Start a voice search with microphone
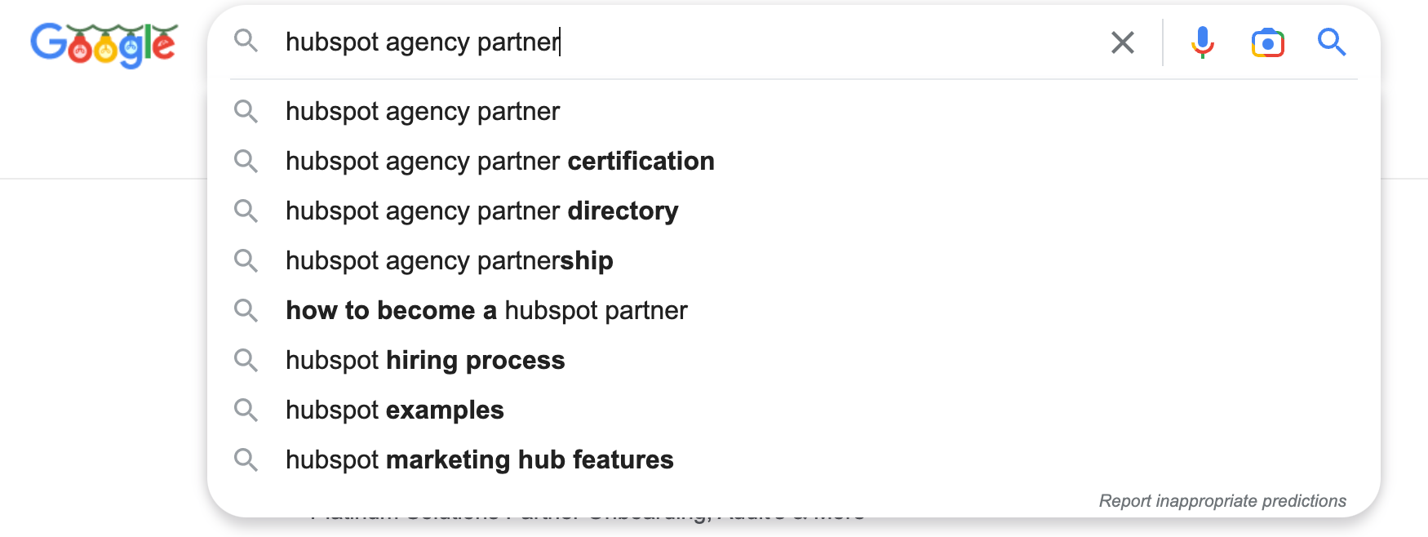Viewport: 1428px width, 537px height. pos(1202,42)
